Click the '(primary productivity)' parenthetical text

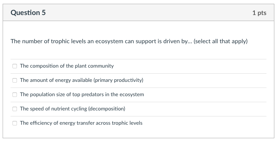coord(118,80)
